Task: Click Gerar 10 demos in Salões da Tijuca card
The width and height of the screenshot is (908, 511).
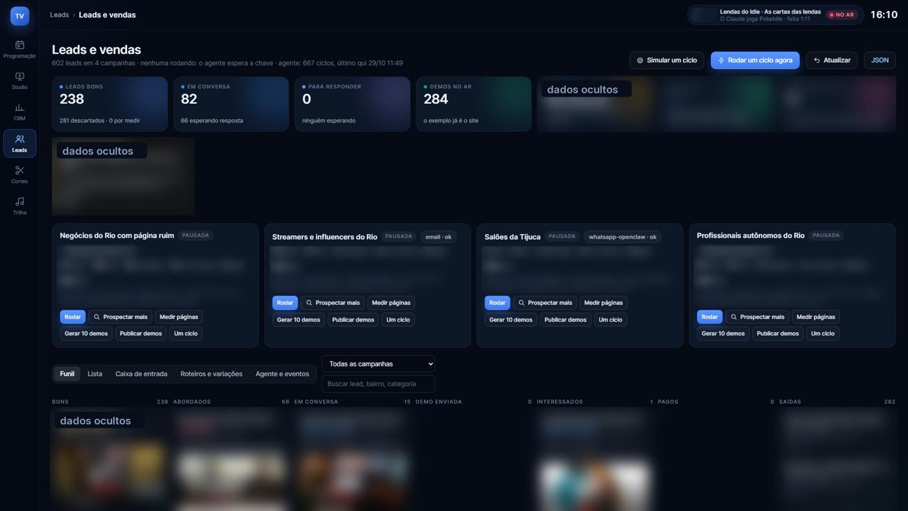Action: click(x=511, y=320)
